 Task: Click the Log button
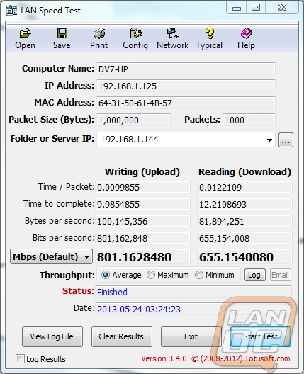(255, 275)
